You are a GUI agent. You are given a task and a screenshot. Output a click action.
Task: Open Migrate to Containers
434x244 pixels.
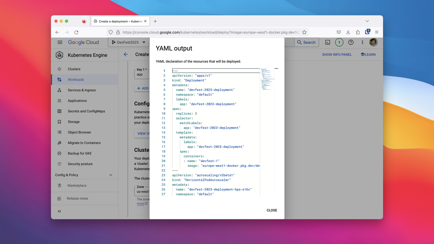(x=85, y=143)
